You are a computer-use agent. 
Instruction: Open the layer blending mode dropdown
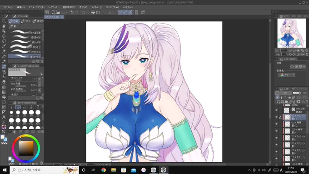tap(287, 93)
